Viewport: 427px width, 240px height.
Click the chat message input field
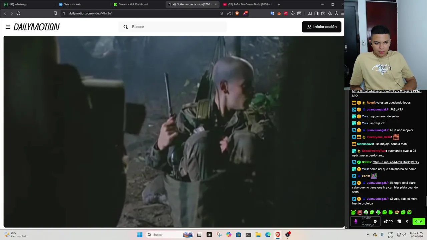(366, 221)
